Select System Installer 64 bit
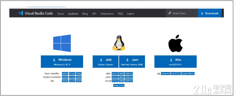Image resolution: width=234 pixels, height=96 pixels. point(65,77)
